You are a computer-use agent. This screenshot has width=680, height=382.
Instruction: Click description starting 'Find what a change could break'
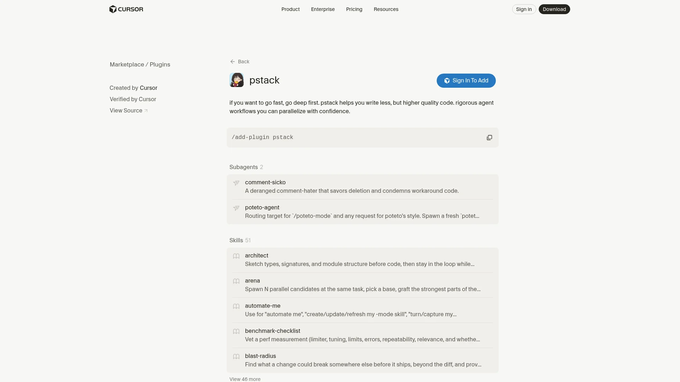point(363,364)
